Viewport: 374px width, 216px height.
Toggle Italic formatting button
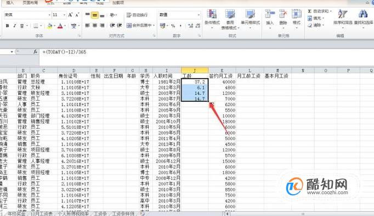(15, 26)
